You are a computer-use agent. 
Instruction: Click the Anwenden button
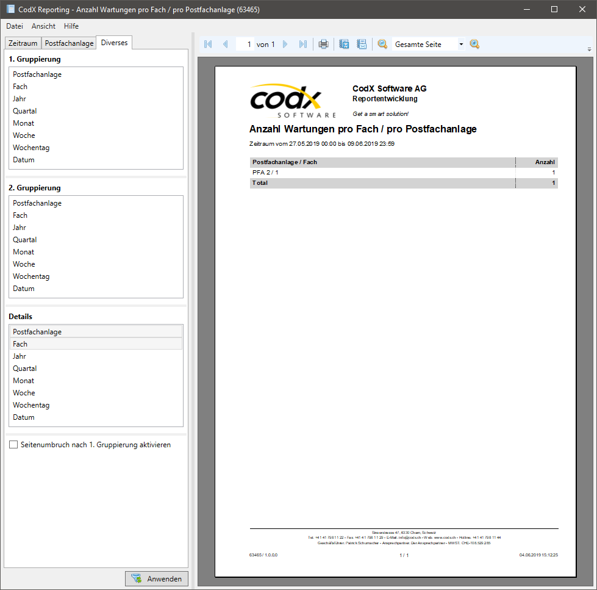156,578
